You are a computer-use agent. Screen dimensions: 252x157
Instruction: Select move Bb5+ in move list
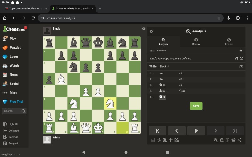tap(163, 91)
